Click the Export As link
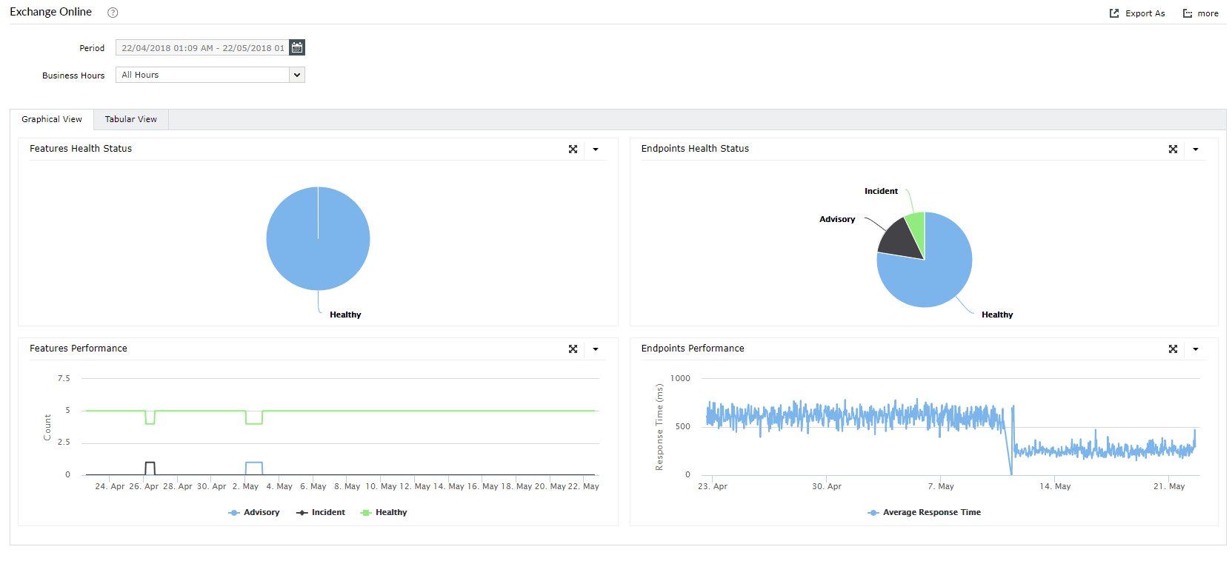Viewport: 1232px width, 575px height. 1145,13
